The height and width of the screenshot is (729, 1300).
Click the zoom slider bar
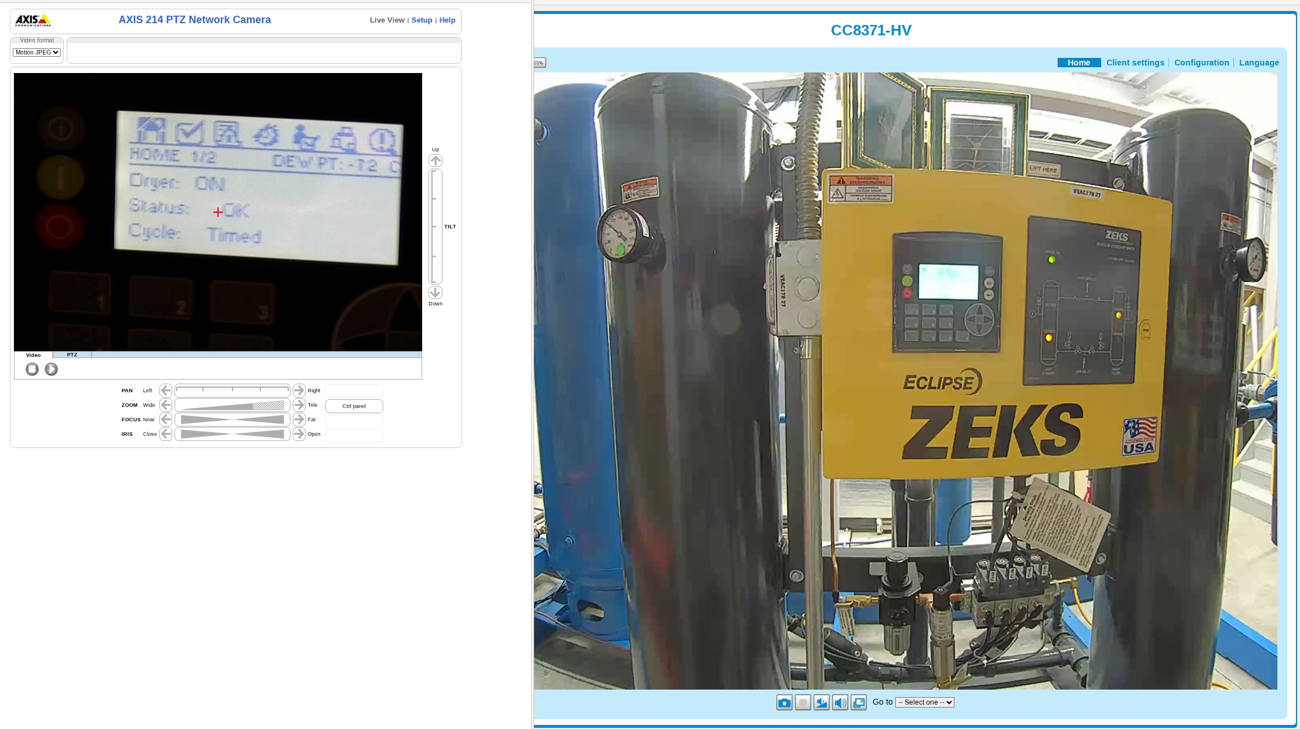pyautogui.click(x=232, y=405)
